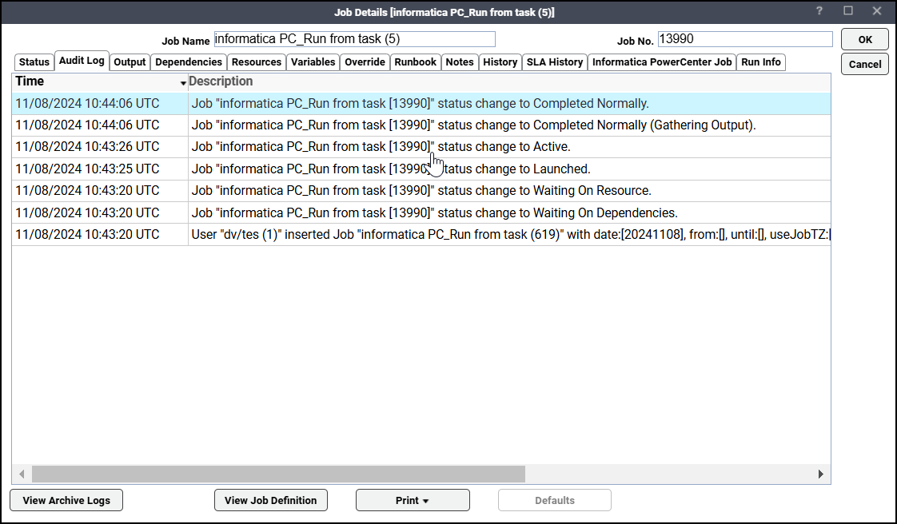Screen dimensions: 897x524
Task: Open the Print dropdown button
Action: coord(413,500)
